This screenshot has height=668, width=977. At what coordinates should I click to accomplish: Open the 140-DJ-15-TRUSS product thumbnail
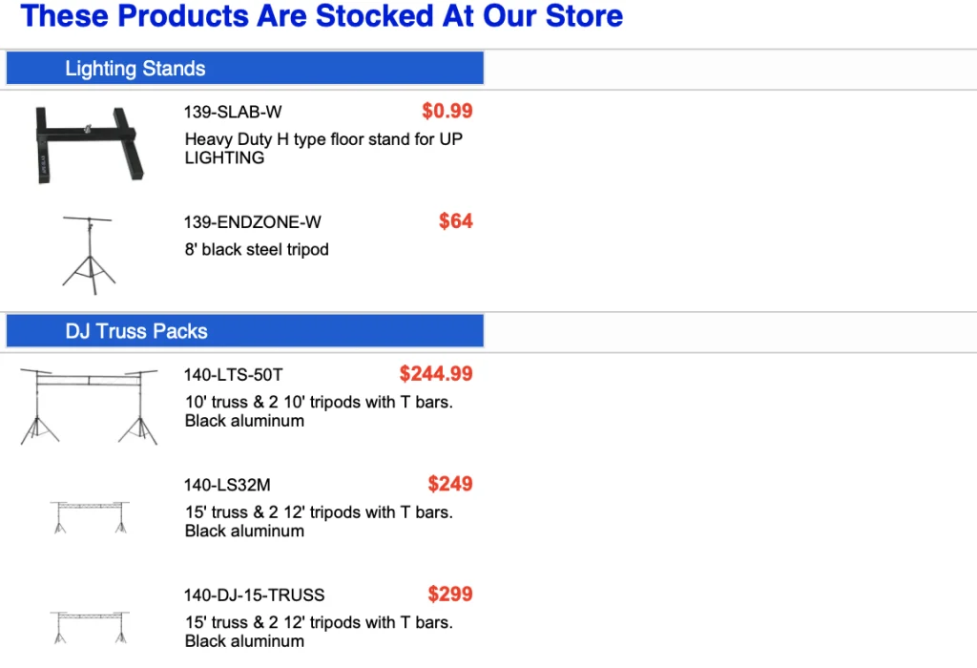(x=89, y=627)
